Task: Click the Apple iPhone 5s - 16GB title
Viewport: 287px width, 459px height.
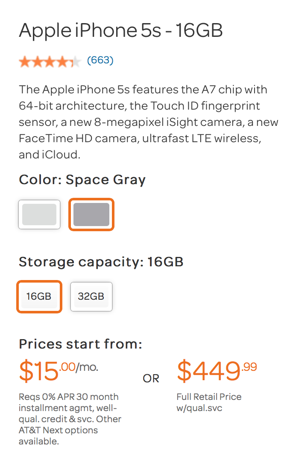Action: (121, 30)
